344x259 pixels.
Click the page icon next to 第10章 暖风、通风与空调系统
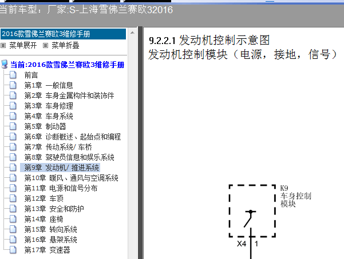(13, 178)
